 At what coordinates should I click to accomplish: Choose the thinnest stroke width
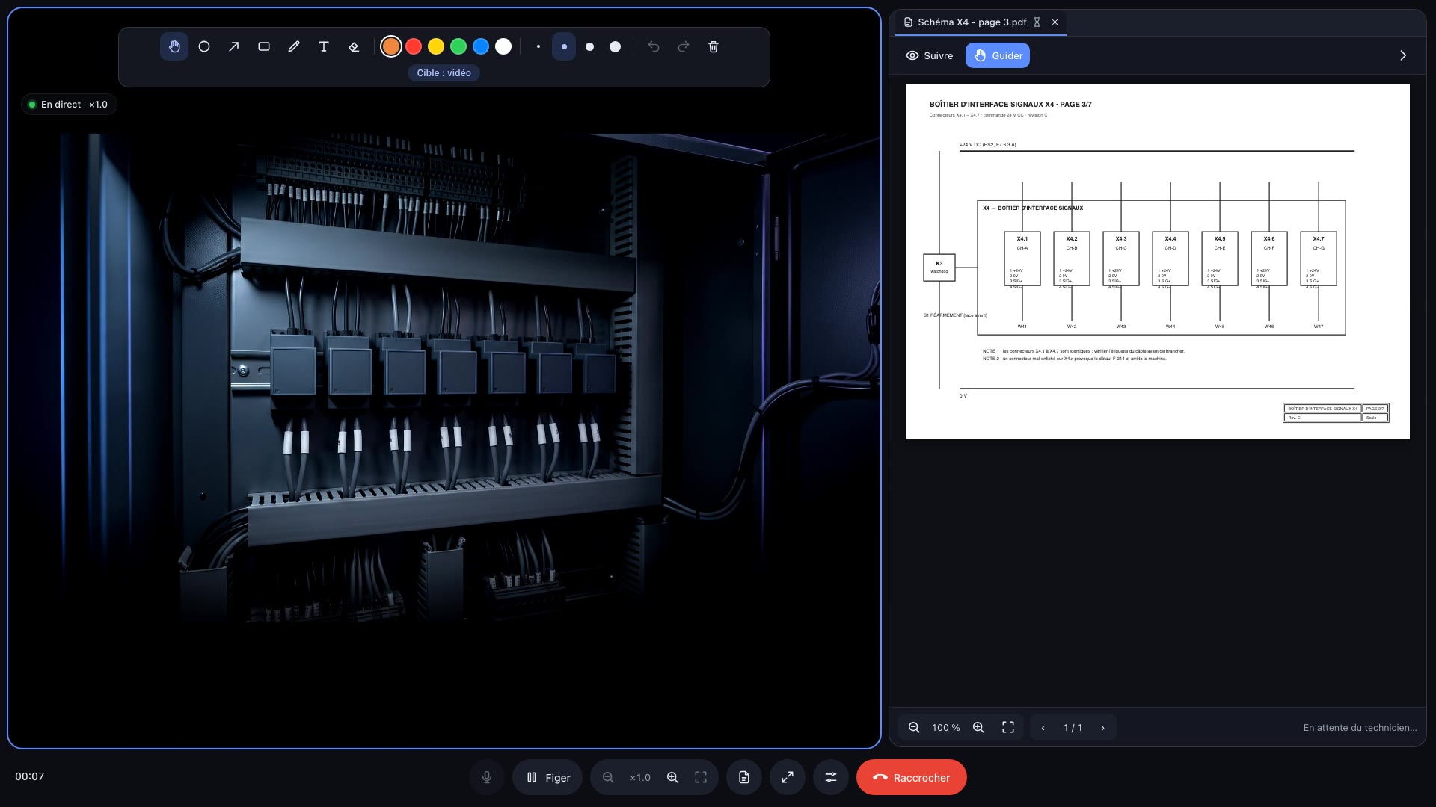538,46
